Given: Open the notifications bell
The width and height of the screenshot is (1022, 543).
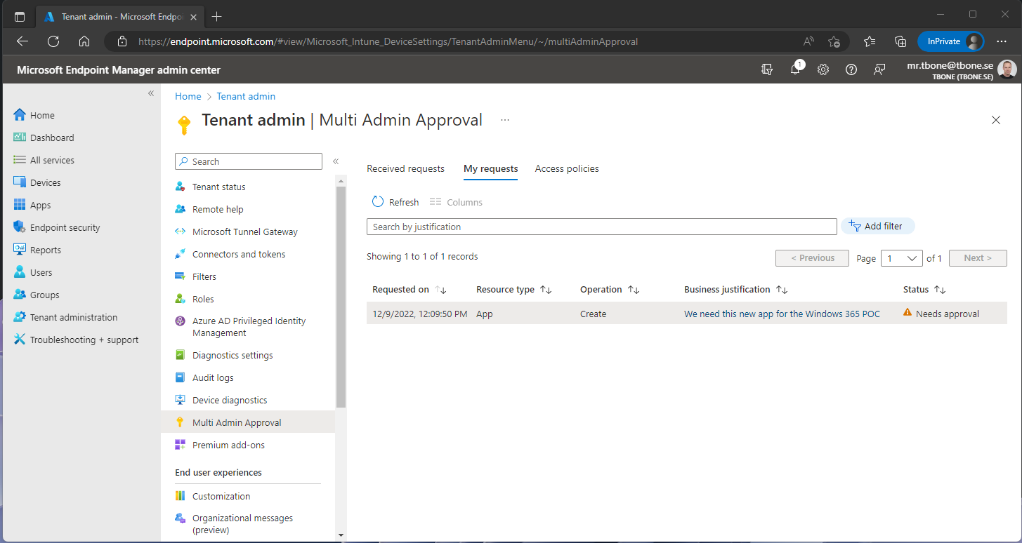Looking at the screenshot, I should 795,69.
